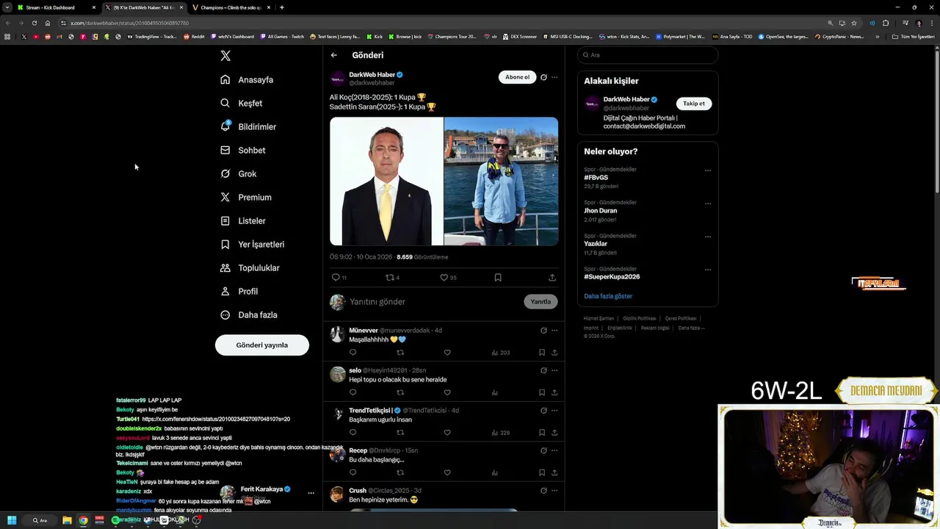Like Recep's reply
This screenshot has width=940, height=529.
click(x=447, y=472)
